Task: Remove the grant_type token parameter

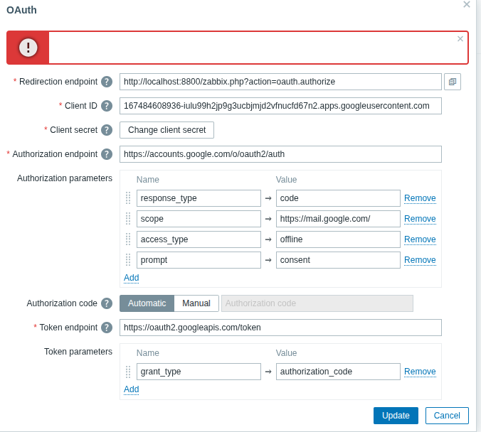Action: tap(420, 372)
